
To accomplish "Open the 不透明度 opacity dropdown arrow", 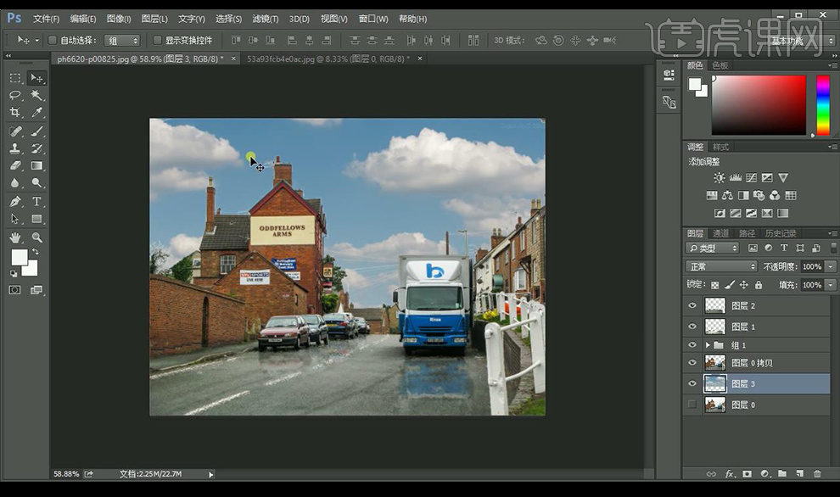I will [x=830, y=266].
